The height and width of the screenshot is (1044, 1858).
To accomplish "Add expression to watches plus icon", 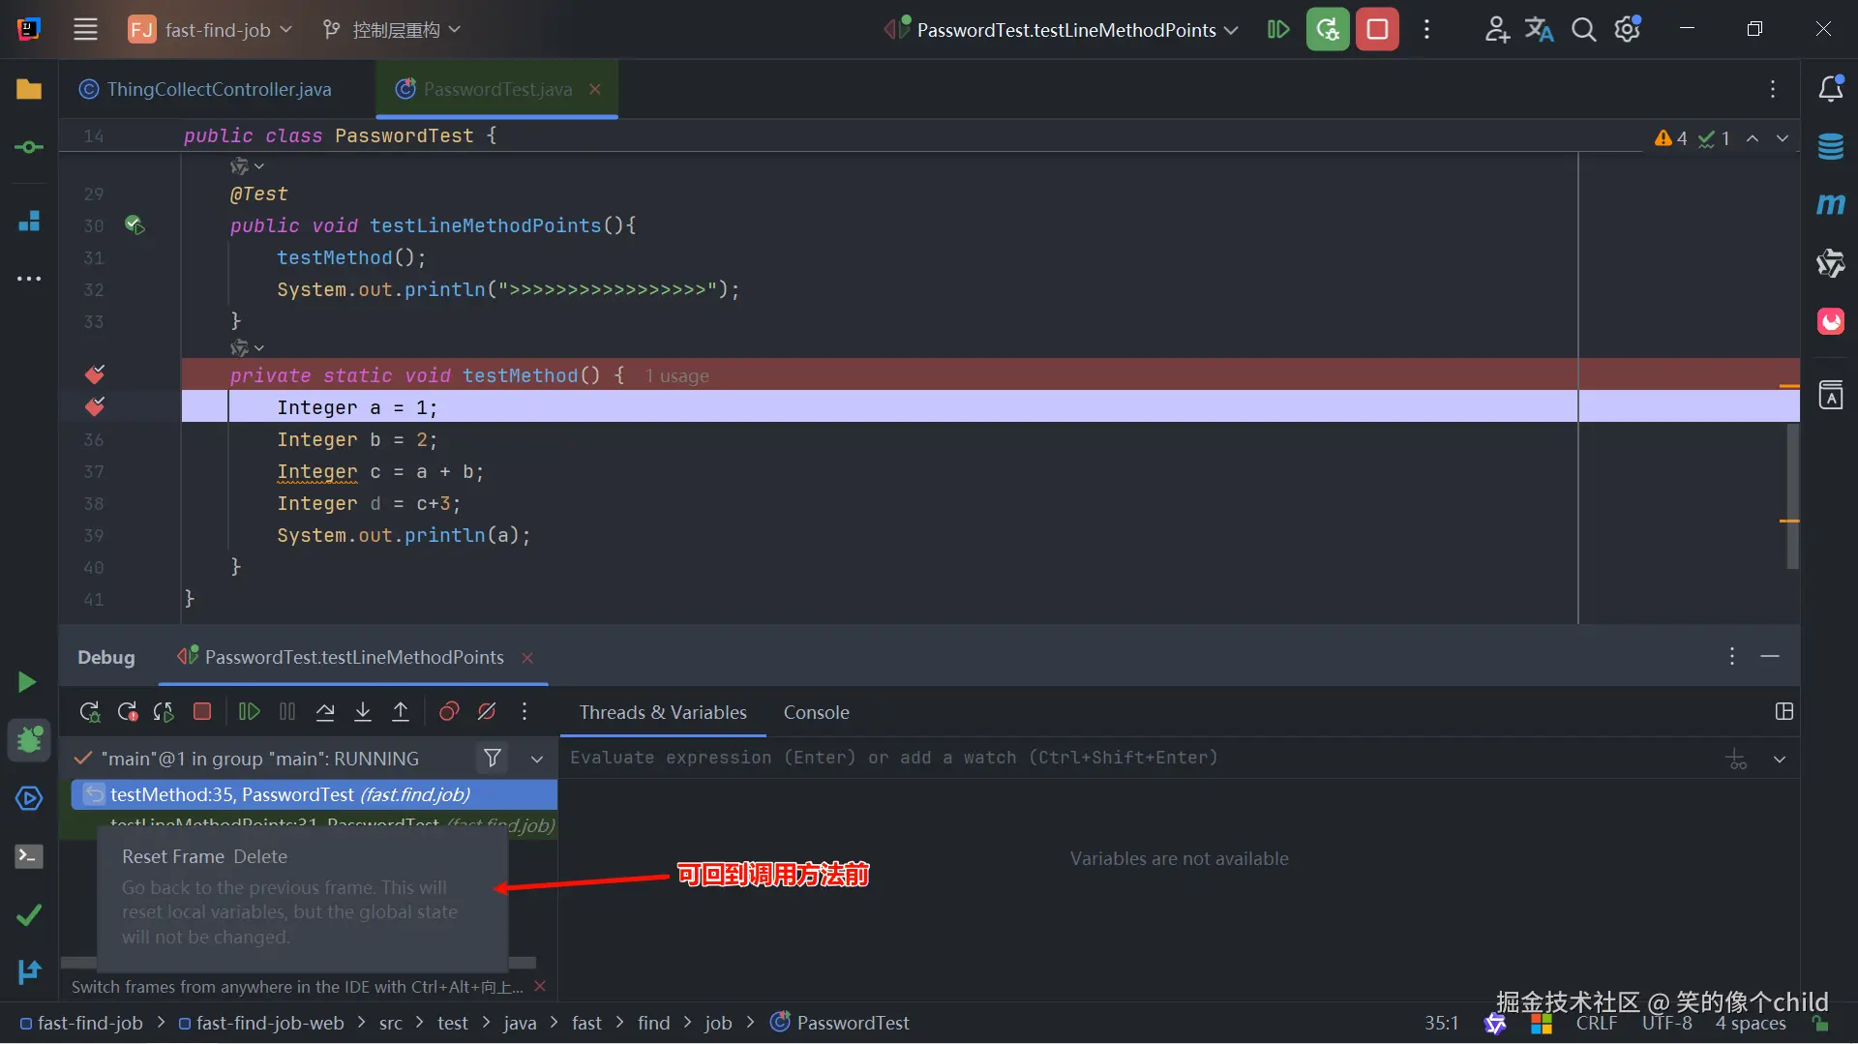I will pos(1737,760).
